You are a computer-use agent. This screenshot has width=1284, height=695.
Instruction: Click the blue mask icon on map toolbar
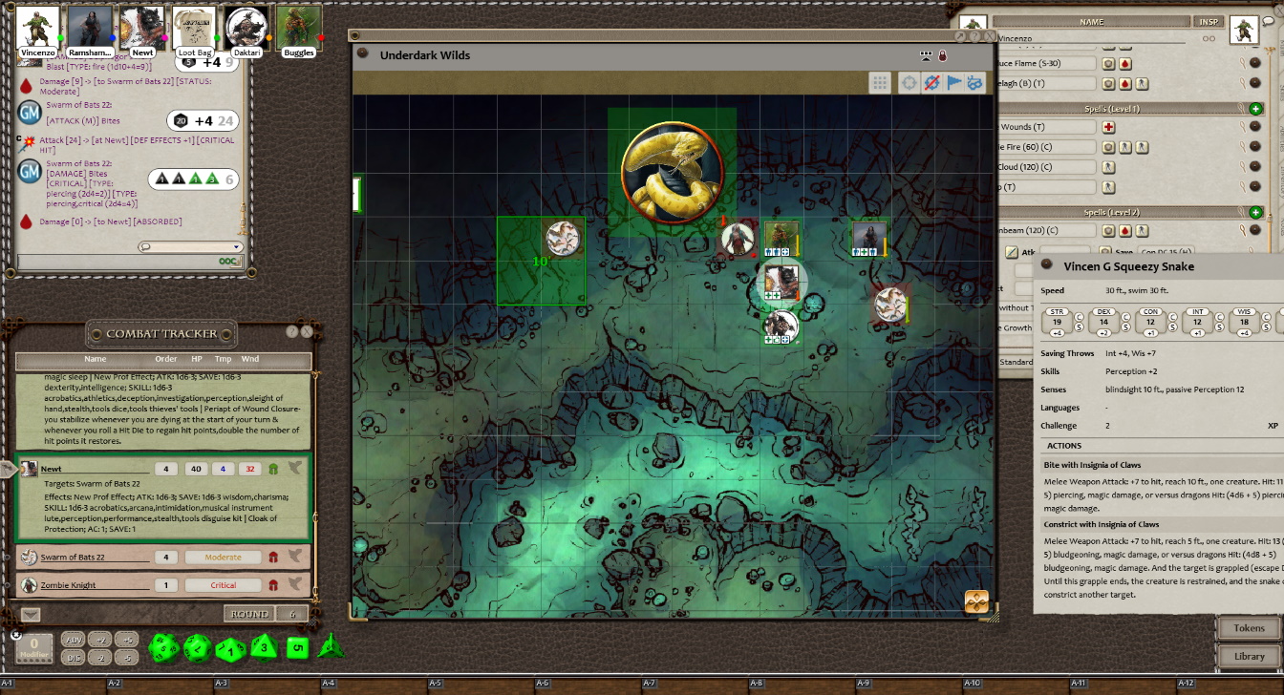pos(974,83)
